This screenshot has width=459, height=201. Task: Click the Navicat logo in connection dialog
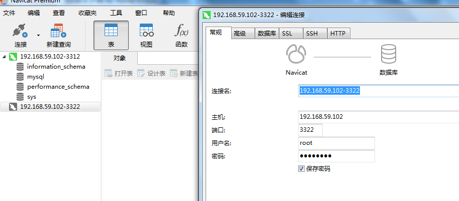pos(296,54)
